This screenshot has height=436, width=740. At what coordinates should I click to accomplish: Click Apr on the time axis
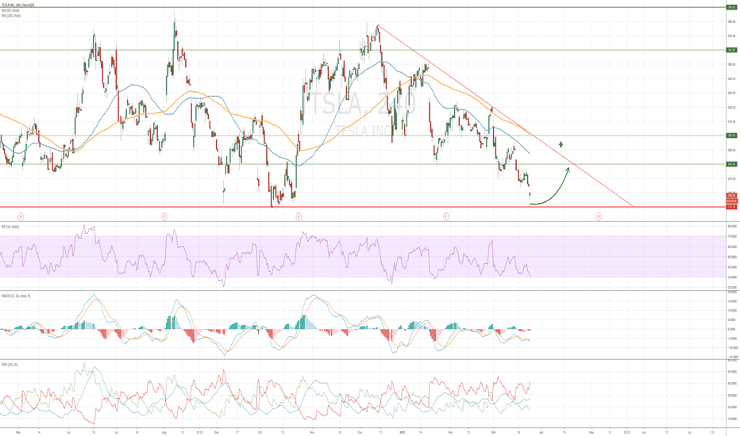coord(541,432)
